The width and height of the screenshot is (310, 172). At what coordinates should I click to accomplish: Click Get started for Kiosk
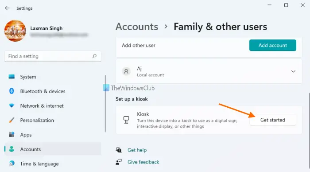273,120
